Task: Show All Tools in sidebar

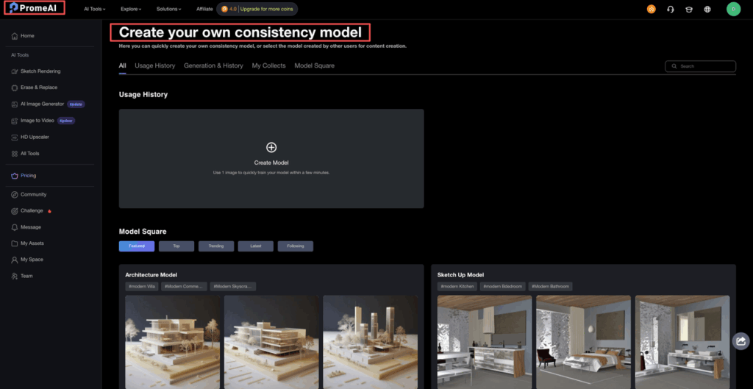Action: [x=26, y=154]
